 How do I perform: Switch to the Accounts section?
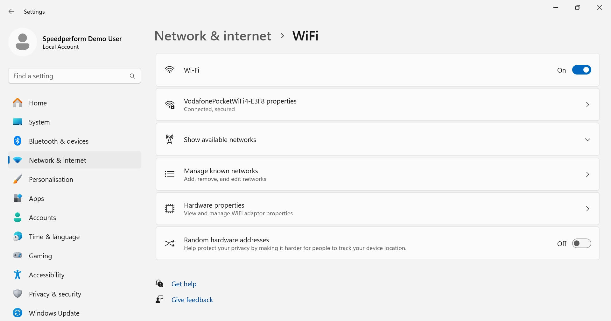[x=42, y=218]
